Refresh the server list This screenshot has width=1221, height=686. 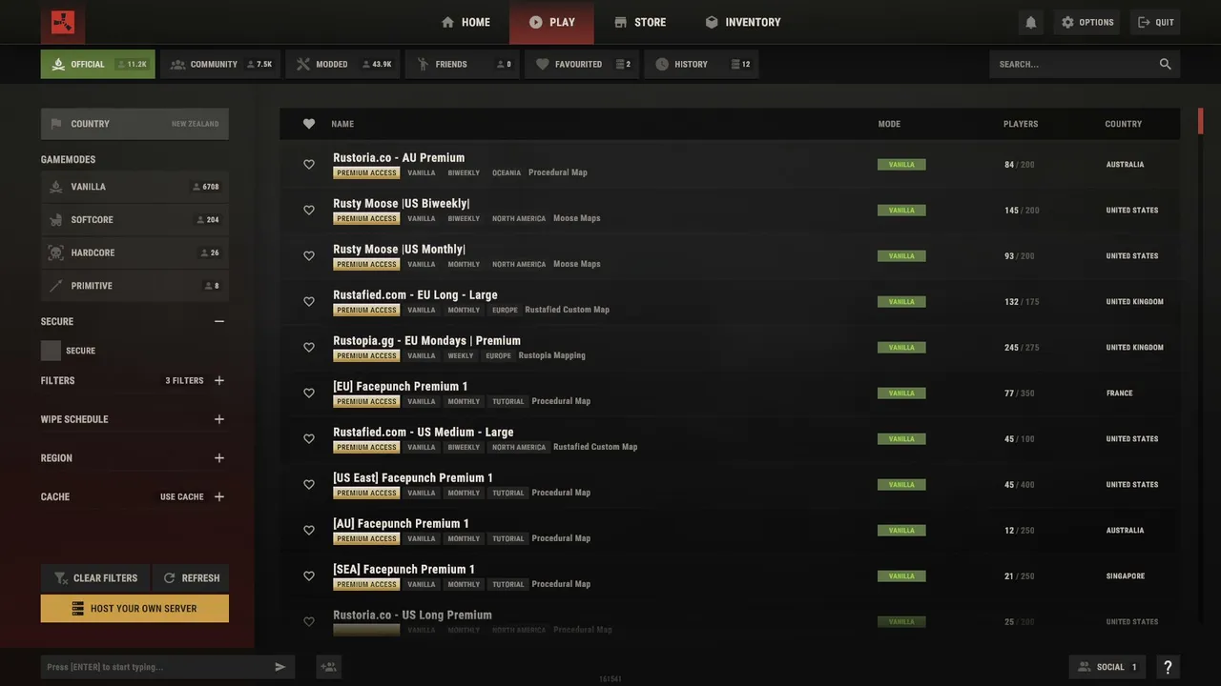coord(191,578)
